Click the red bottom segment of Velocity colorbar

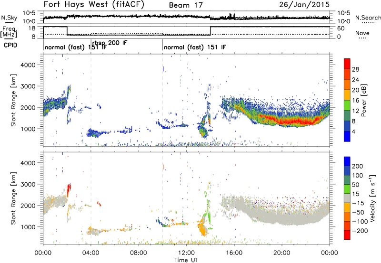pos(347,235)
